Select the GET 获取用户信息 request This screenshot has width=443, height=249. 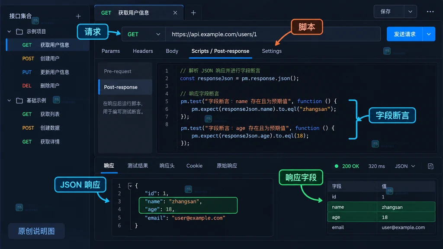[48, 45]
